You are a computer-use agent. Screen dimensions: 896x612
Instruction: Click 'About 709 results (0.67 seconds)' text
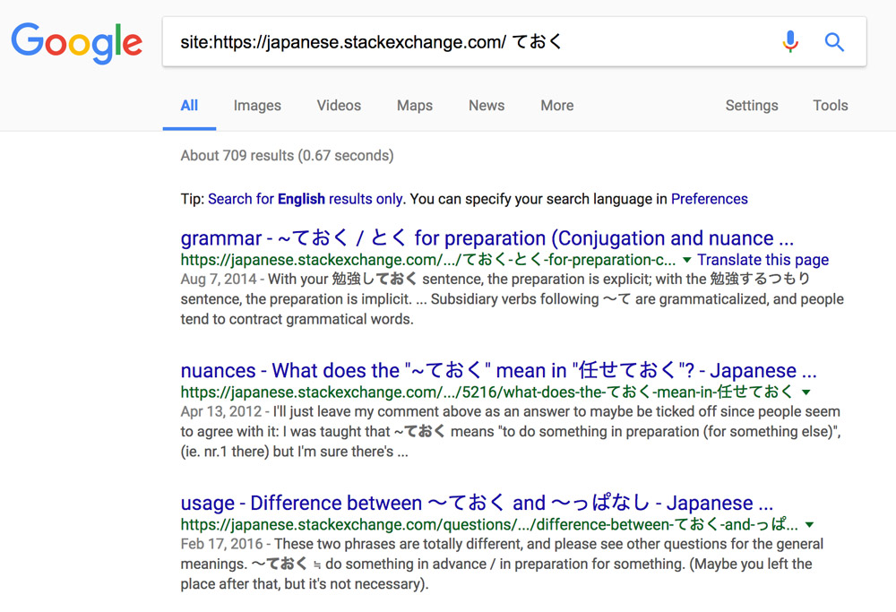tap(287, 155)
